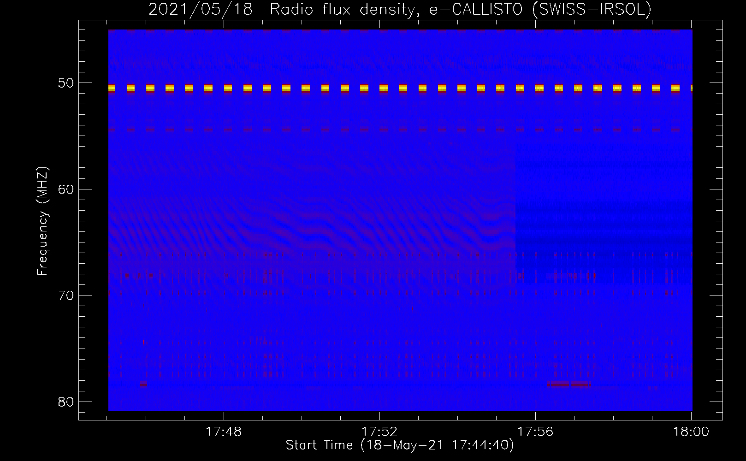Click the 17:56 time tick label
Screen dimensions: 746x461
[535, 431]
